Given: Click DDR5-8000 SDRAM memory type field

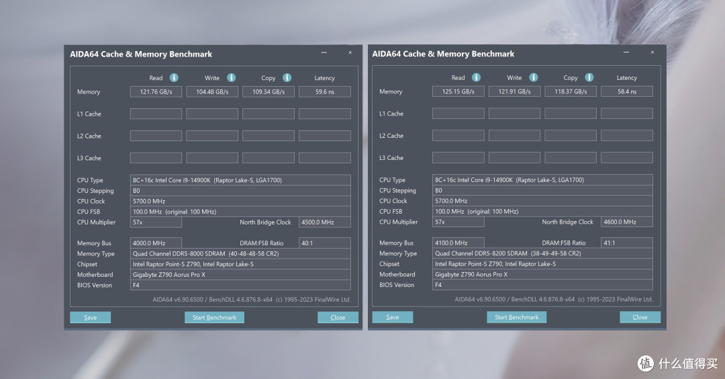Looking at the screenshot, I should [x=240, y=253].
